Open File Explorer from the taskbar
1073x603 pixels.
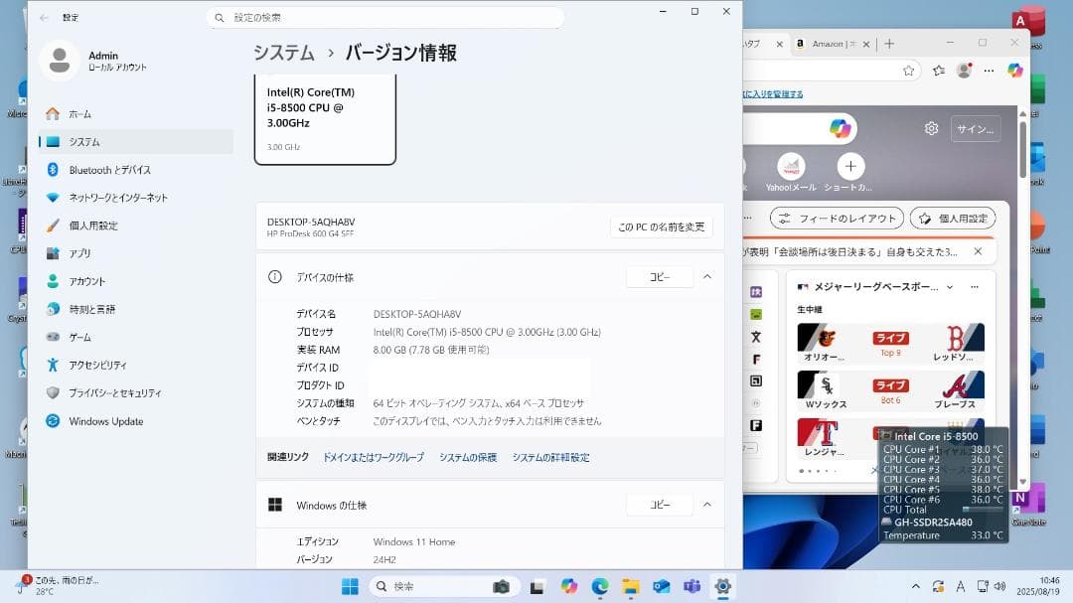click(633, 587)
